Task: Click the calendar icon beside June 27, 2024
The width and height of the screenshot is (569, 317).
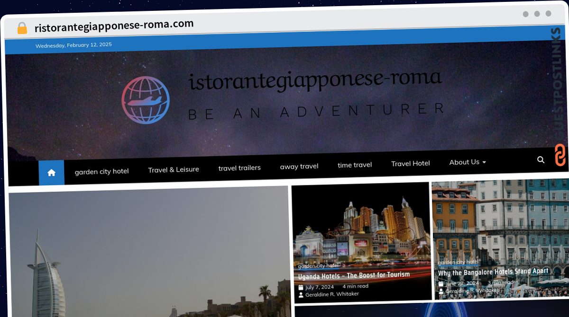Action: 441,284
